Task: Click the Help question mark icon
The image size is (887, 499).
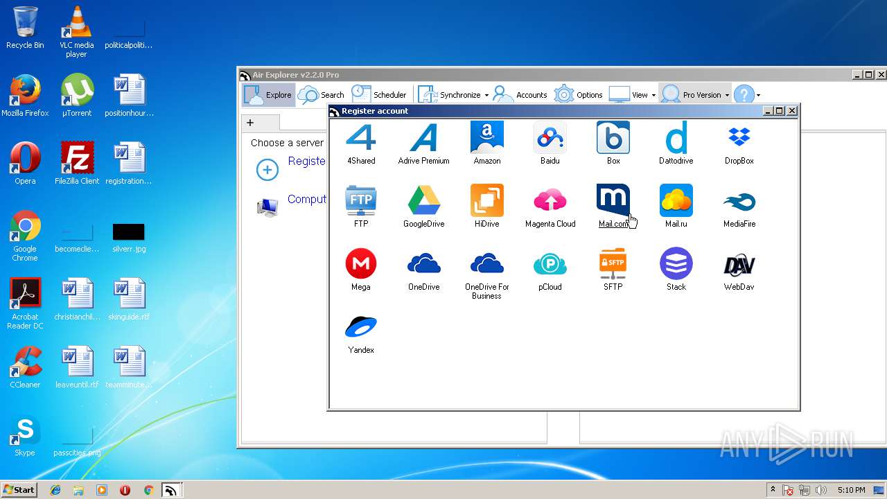Action: point(744,95)
